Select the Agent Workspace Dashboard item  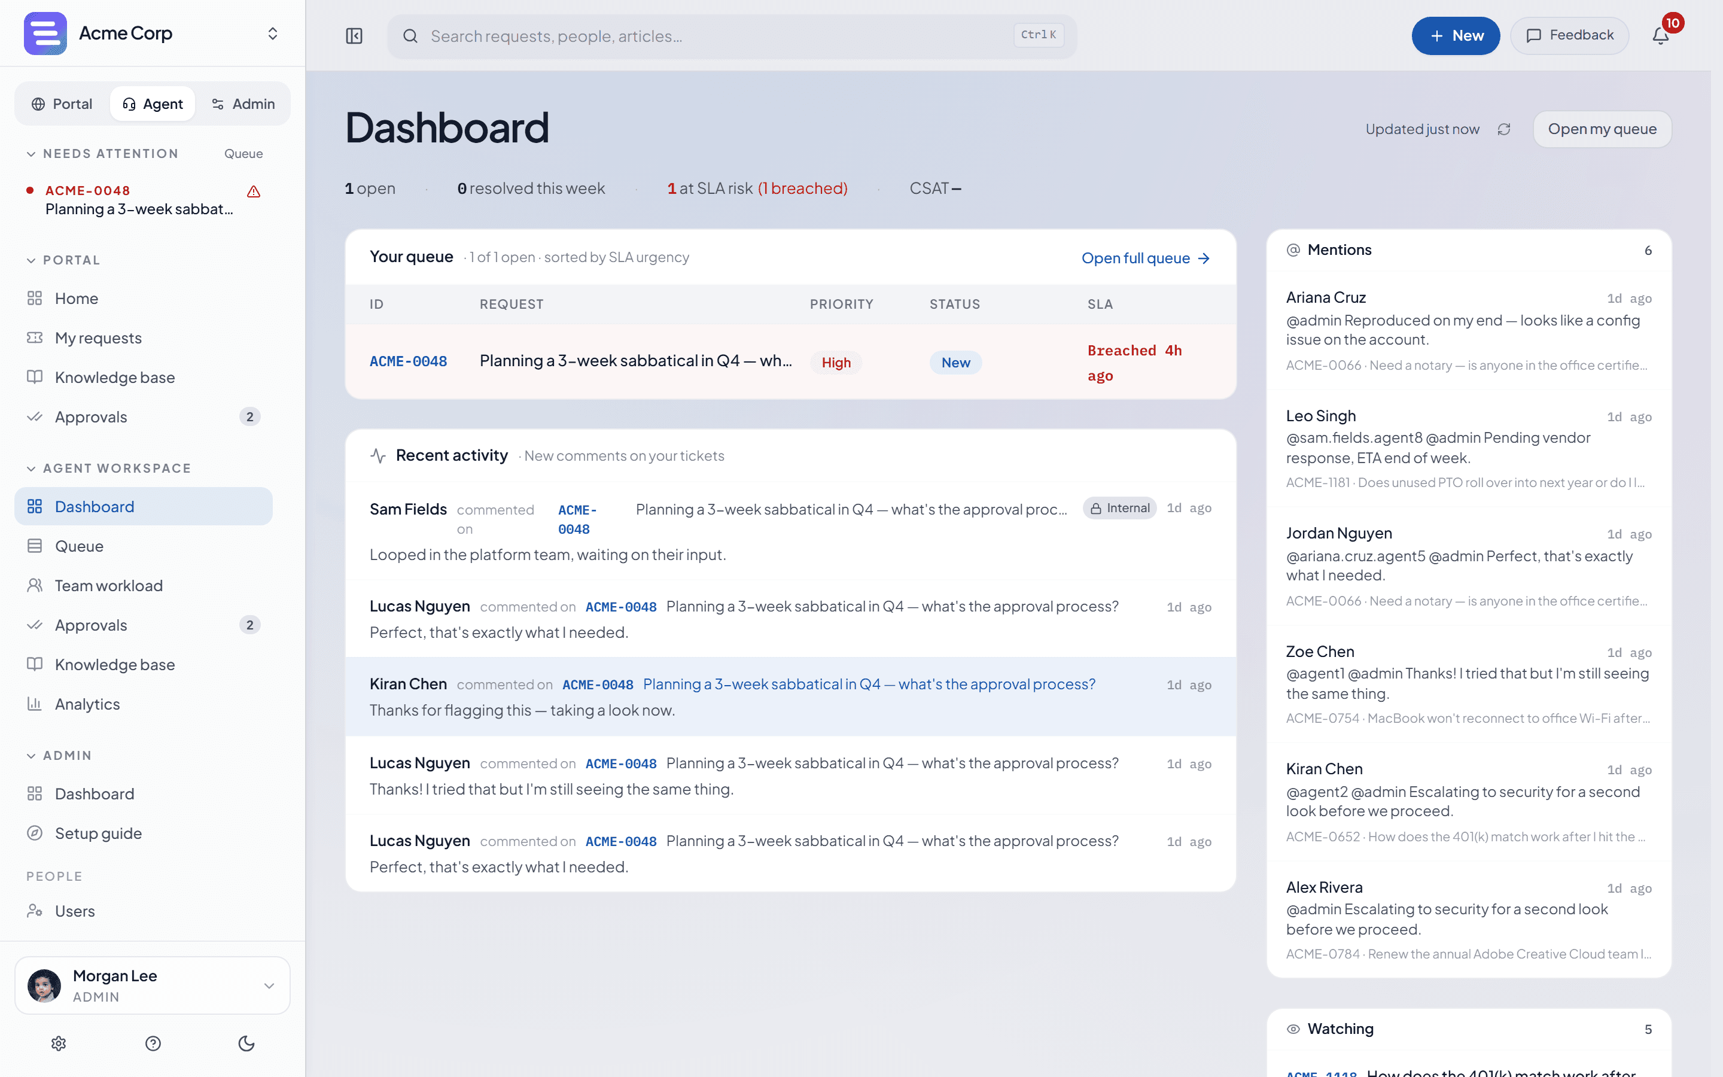coord(143,506)
